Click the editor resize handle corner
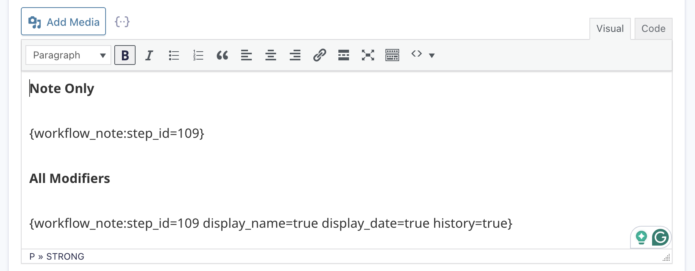 (667, 258)
